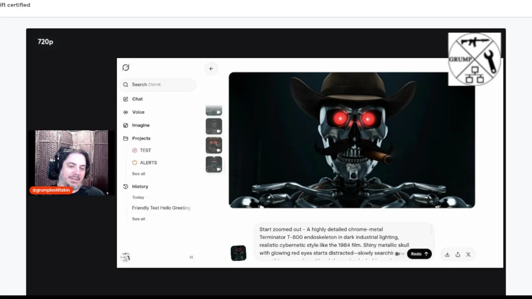Viewport: 532px width, 299px height.
Task: Collapse the sidebar with double chevron
Action: point(191,257)
